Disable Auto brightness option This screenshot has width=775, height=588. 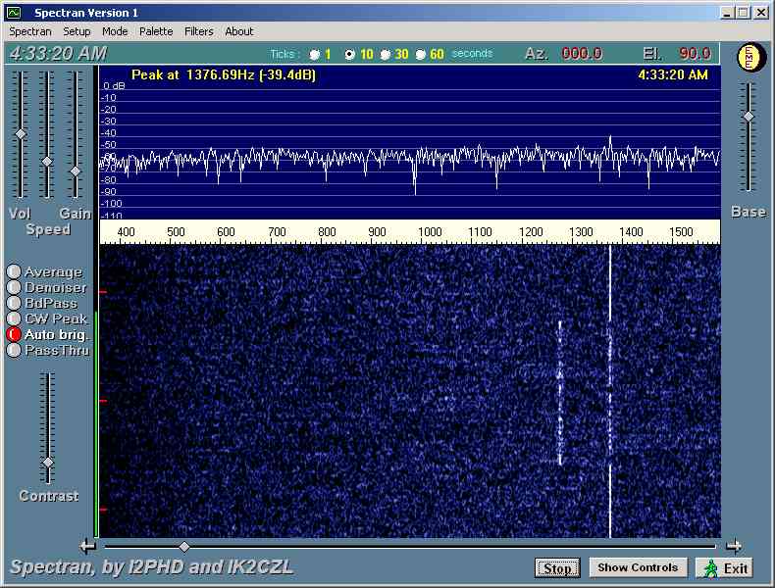tap(14, 334)
